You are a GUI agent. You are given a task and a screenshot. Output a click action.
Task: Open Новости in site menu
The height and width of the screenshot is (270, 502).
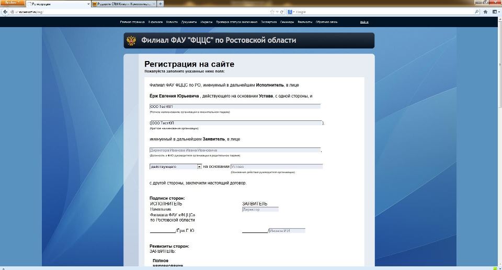click(172, 22)
